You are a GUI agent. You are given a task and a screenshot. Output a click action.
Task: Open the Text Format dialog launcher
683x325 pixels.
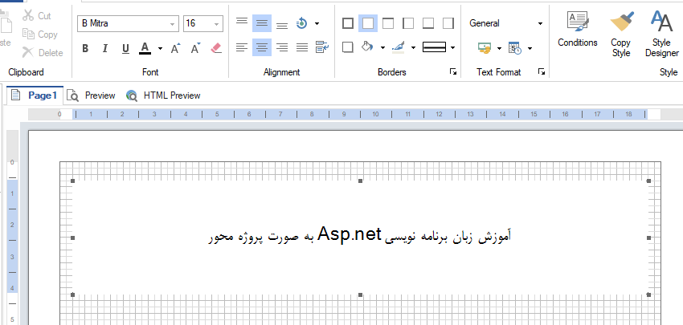pyautogui.click(x=541, y=71)
